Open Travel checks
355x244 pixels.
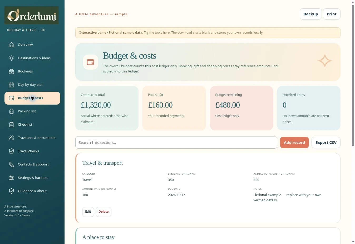pyautogui.click(x=32, y=151)
